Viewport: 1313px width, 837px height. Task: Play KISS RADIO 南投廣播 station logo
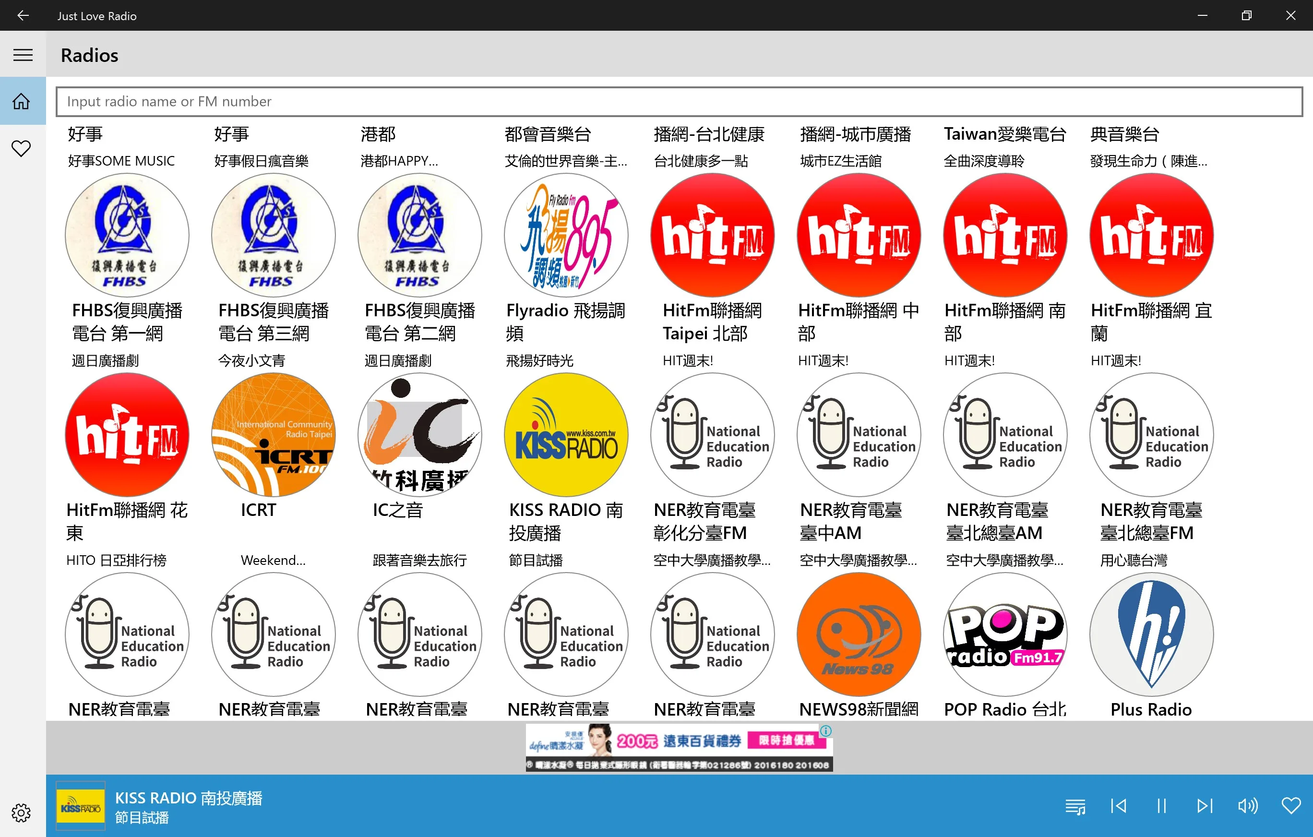(x=566, y=435)
